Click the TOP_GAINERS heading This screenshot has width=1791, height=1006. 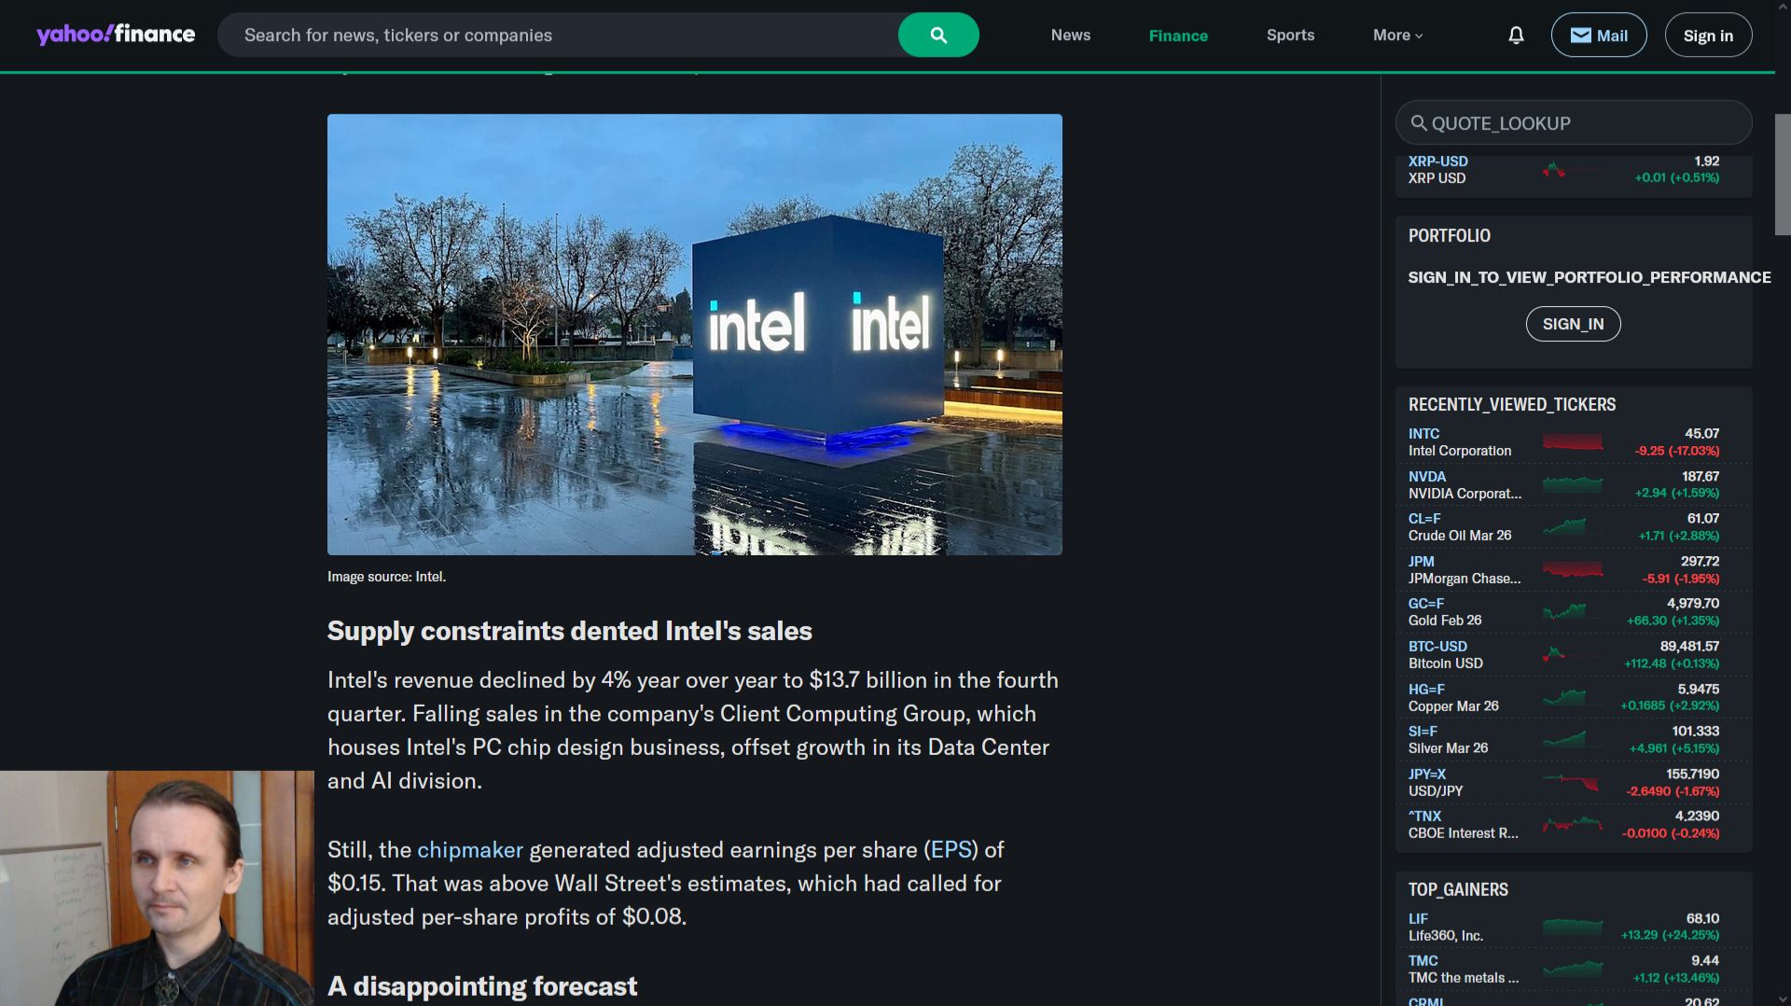click(x=1458, y=890)
